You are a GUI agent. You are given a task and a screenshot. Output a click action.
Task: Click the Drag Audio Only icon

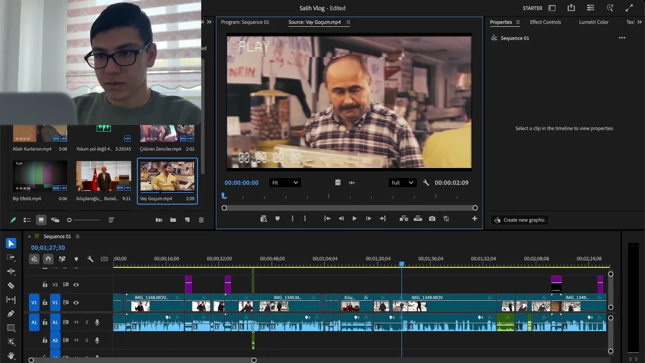point(352,183)
